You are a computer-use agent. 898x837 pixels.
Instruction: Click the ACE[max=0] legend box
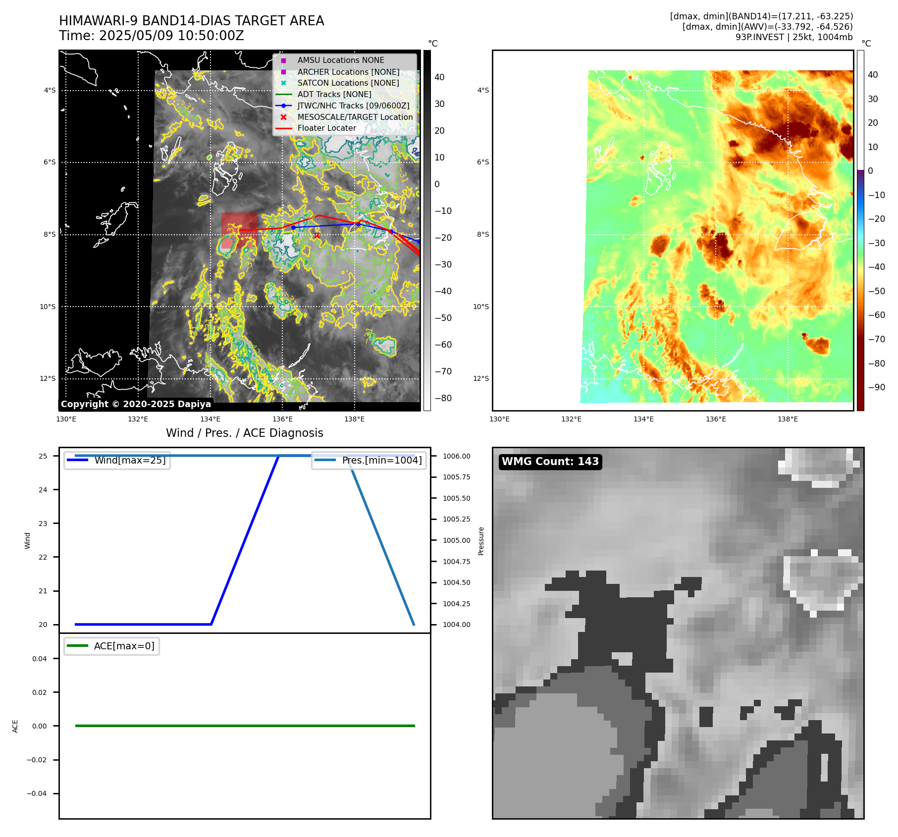[x=112, y=646]
